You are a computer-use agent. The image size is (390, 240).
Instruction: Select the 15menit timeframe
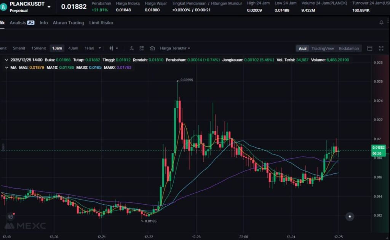(x=38, y=48)
